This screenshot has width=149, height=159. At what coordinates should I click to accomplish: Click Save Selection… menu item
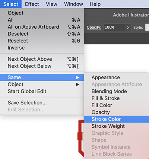click(x=42, y=103)
